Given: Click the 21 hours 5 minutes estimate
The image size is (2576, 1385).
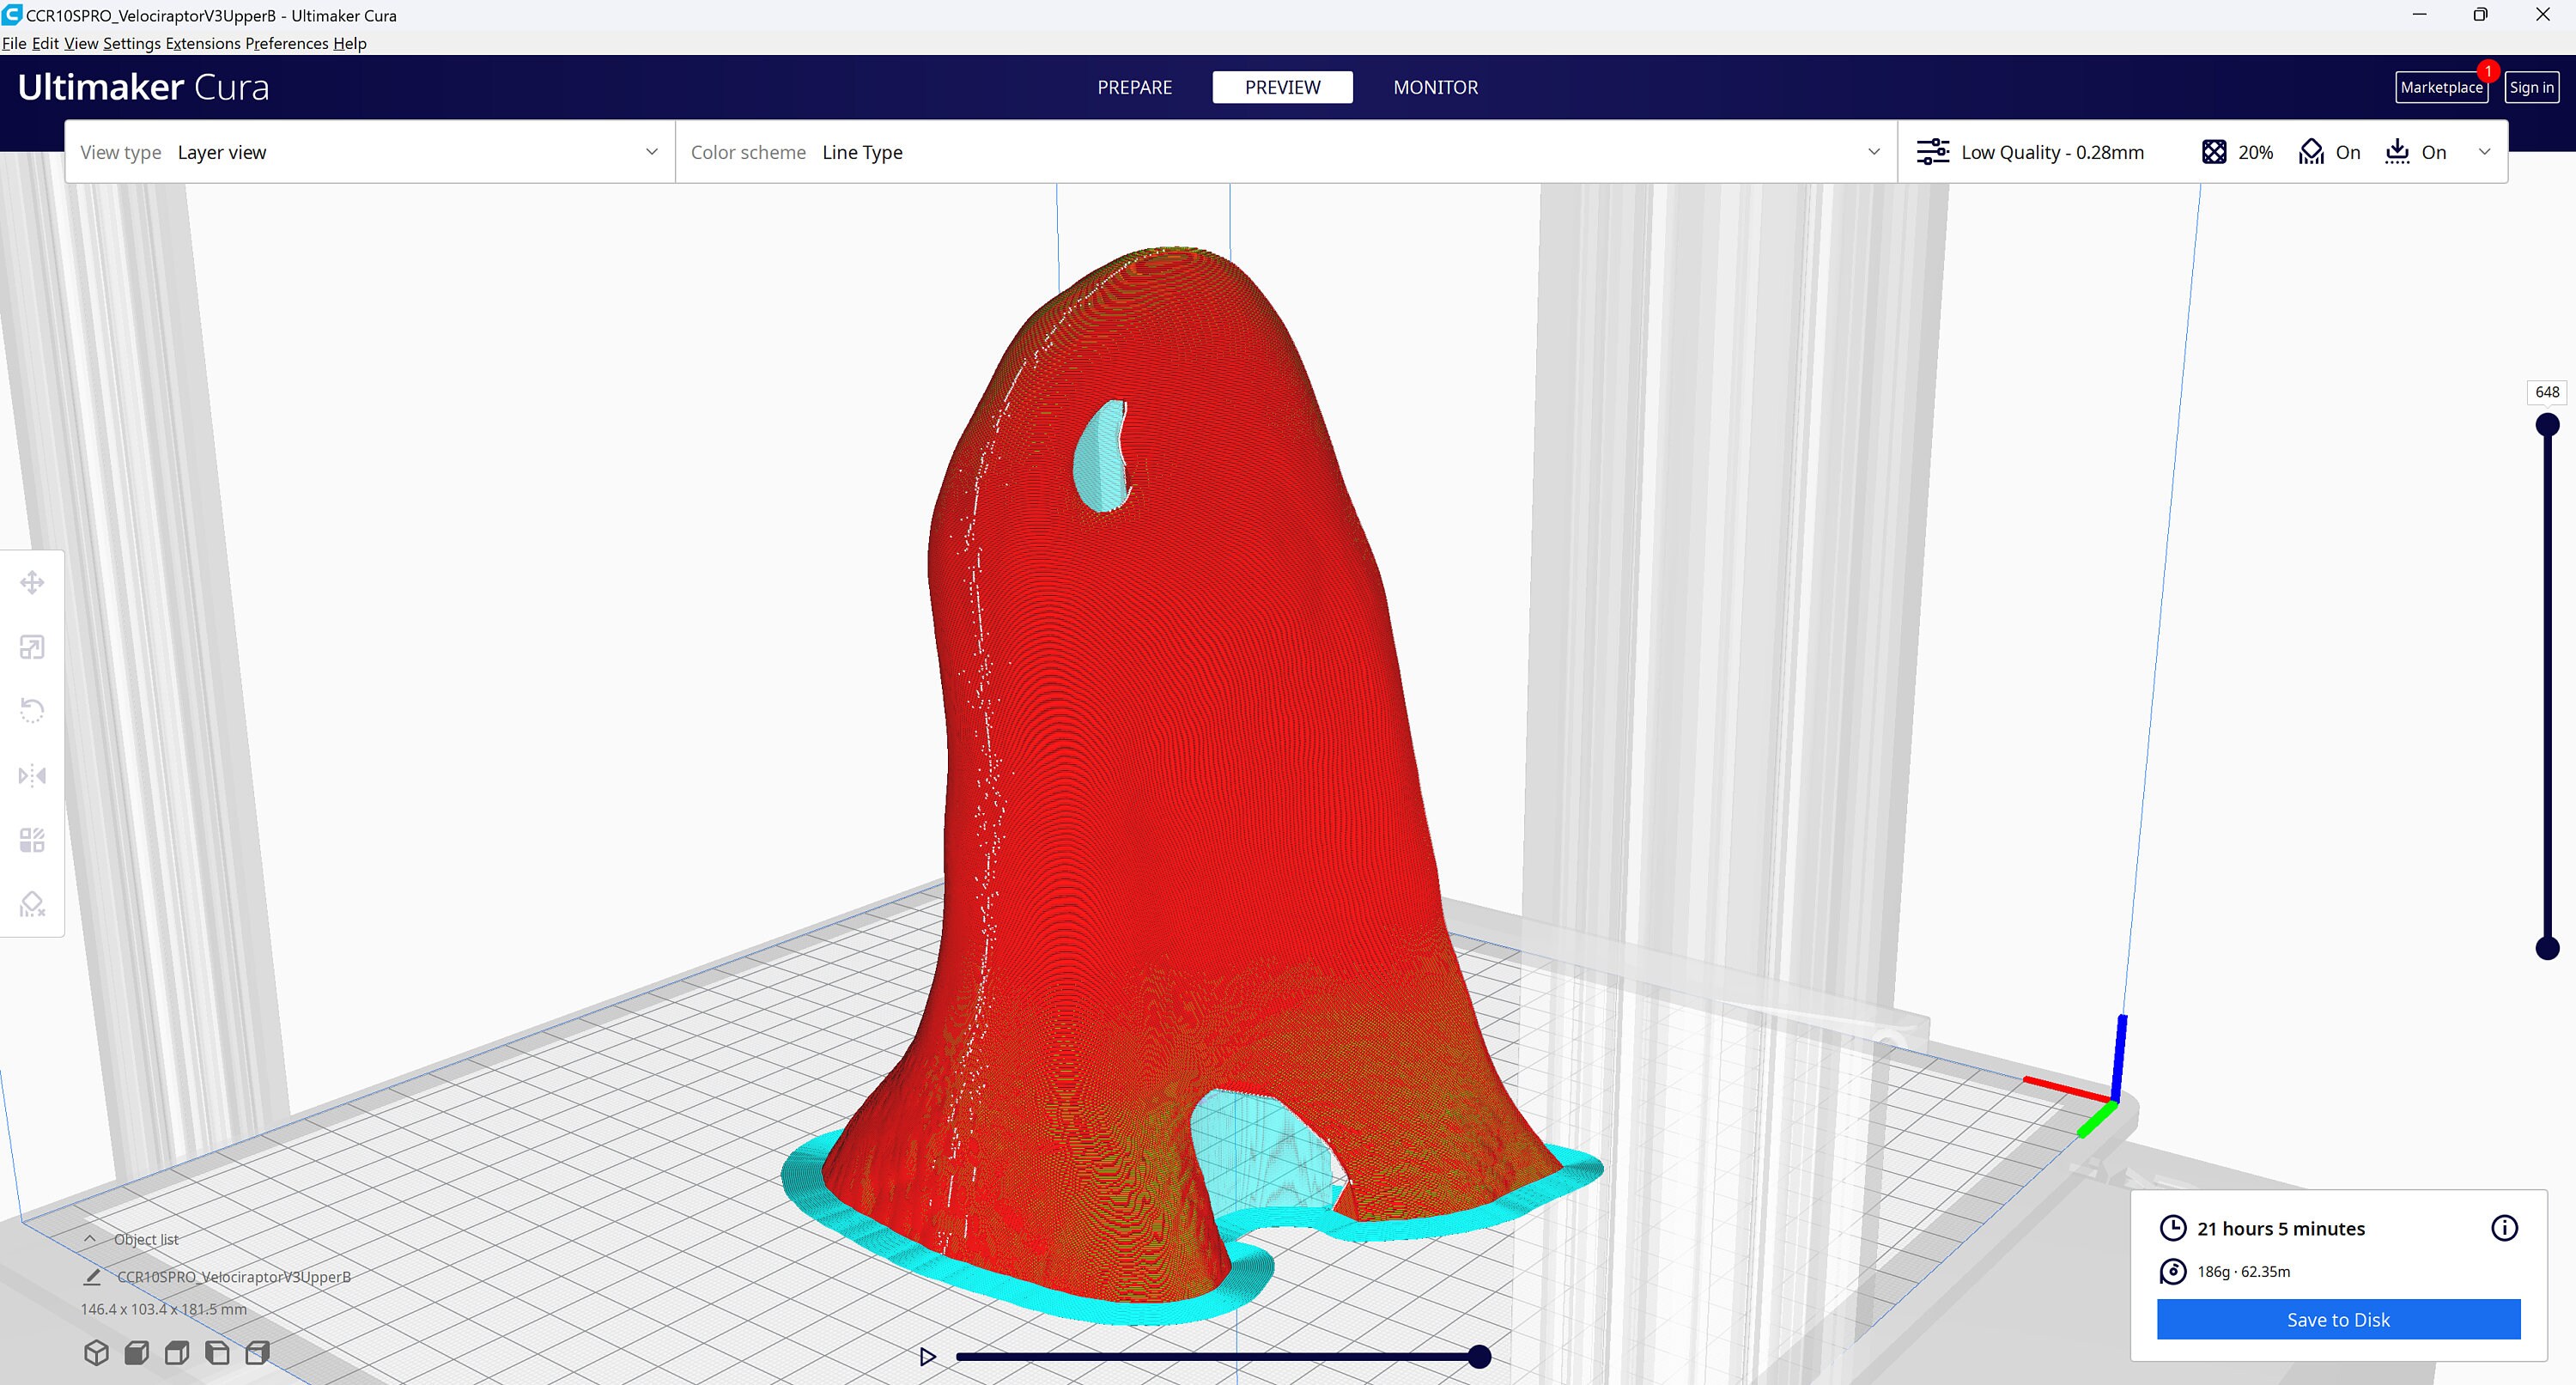Looking at the screenshot, I should pos(2280,1228).
